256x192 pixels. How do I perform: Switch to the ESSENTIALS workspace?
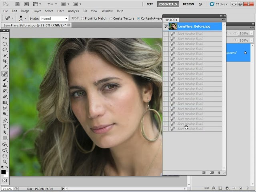point(168,4)
